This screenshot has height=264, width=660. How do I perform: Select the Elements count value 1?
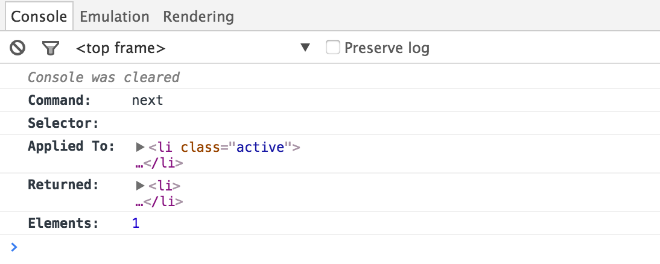point(136,224)
